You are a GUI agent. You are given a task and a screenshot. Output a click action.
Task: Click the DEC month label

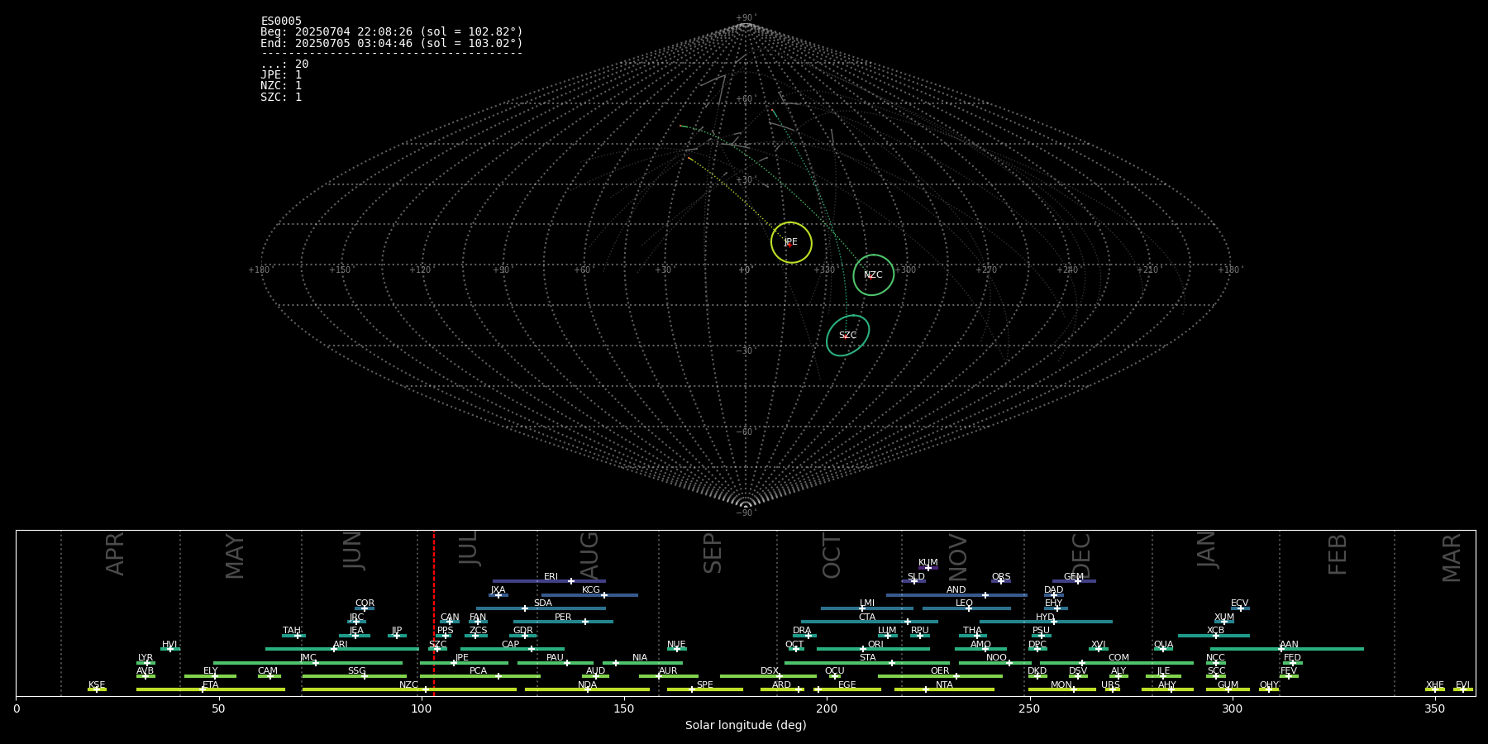click(1081, 556)
